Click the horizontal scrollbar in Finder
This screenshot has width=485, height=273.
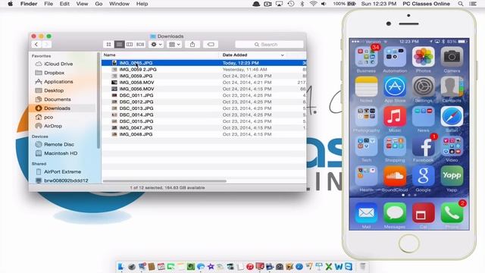click(x=164, y=181)
